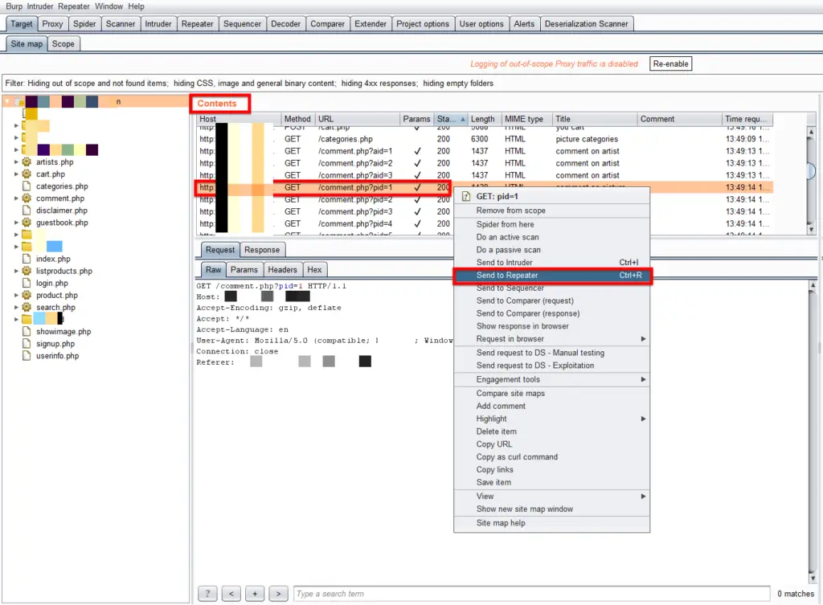Open the Burp menu
The image size is (823, 605).
(x=14, y=6)
